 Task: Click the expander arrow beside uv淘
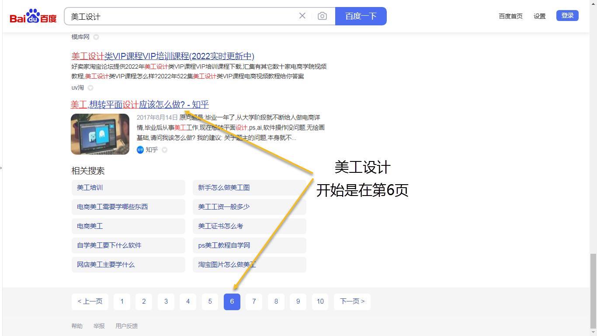[x=90, y=87]
